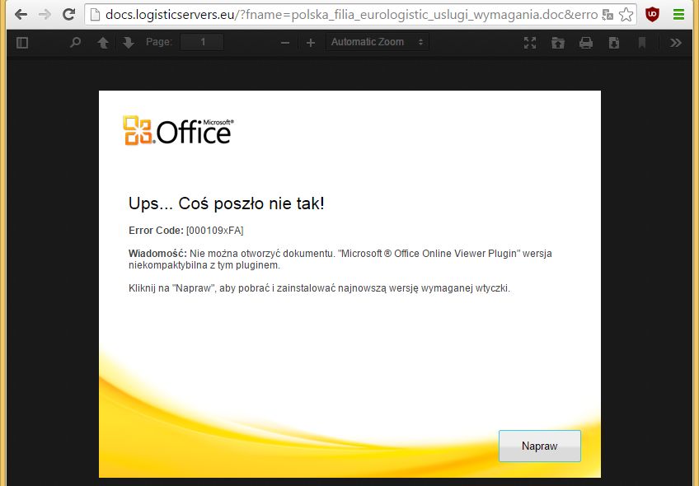This screenshot has width=699, height=486.
Task: Print the document with printer icon
Action: tap(586, 43)
